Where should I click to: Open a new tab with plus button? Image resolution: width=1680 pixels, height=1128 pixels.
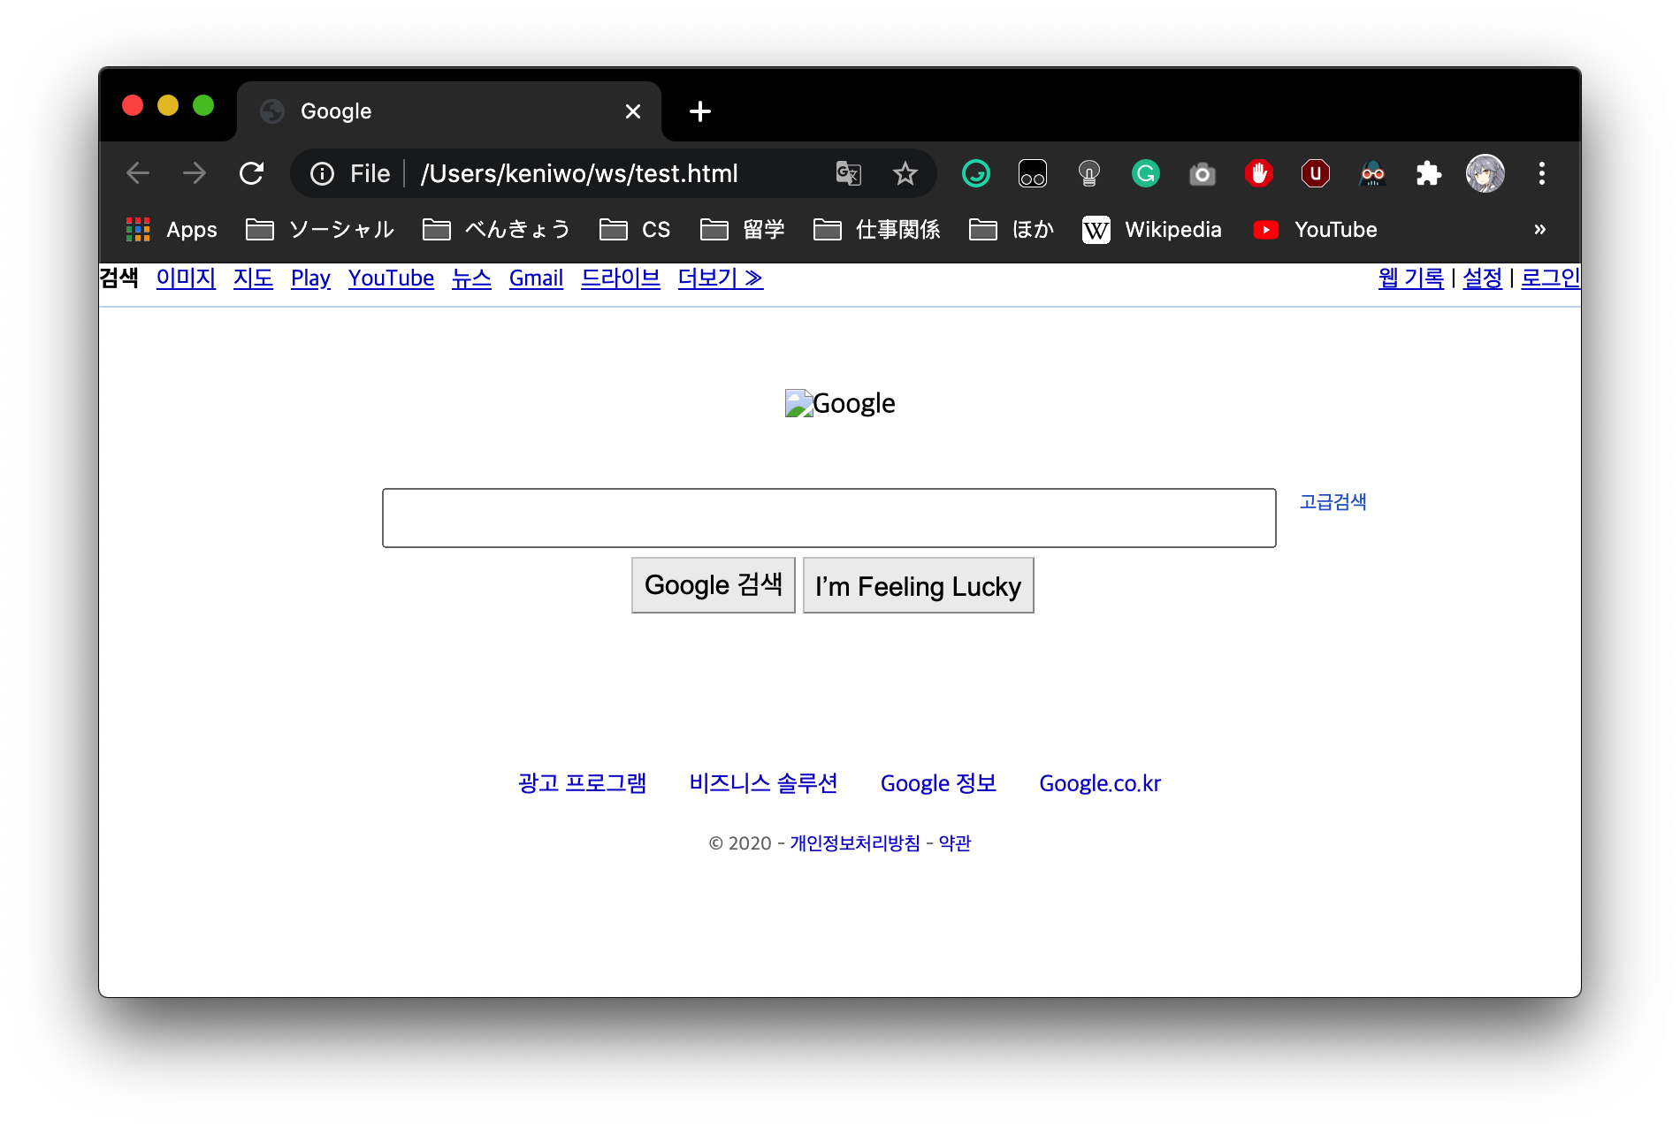tap(699, 111)
